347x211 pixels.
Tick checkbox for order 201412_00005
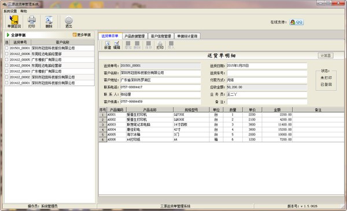tap(6, 60)
